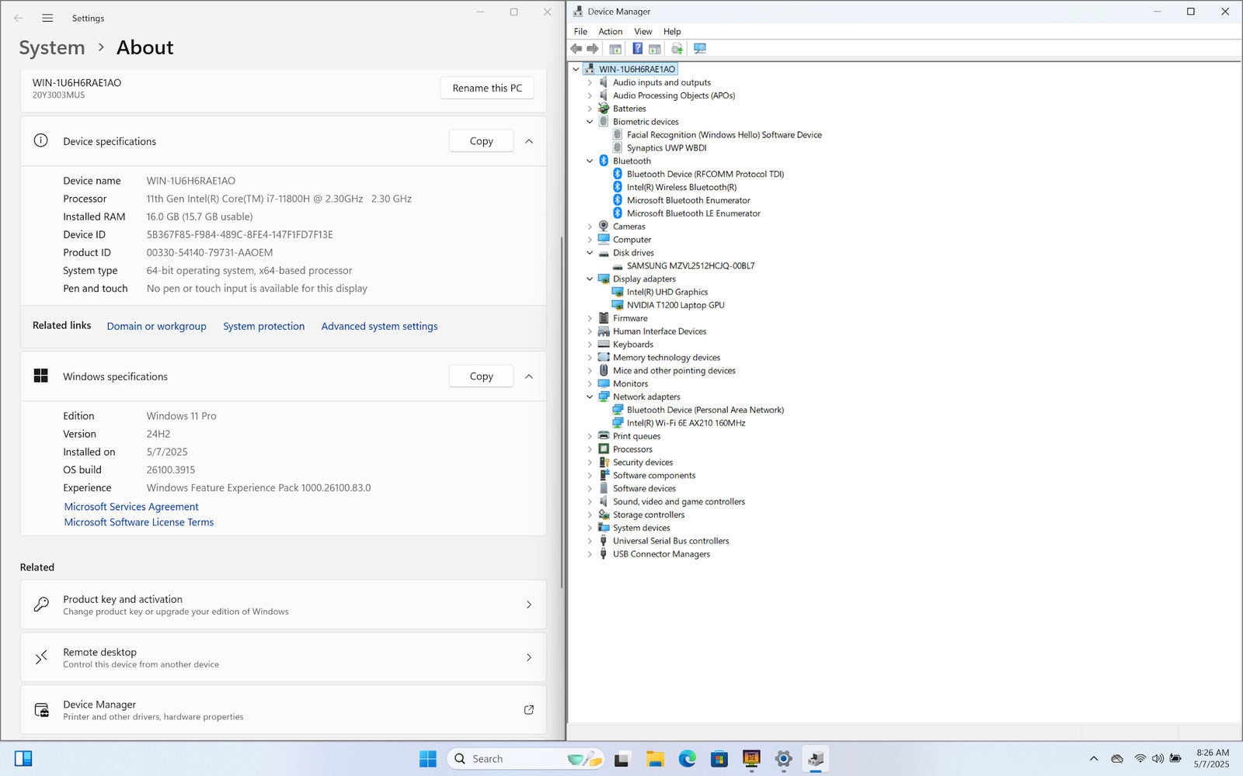Click the Back arrow in Device Manager toolbar
Screen dimensions: 1243x776
(576, 49)
